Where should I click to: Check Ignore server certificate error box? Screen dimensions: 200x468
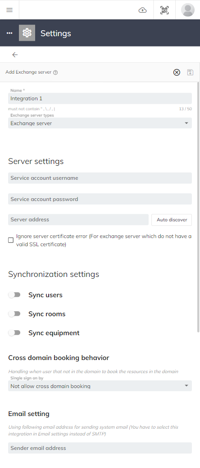pos(11,240)
